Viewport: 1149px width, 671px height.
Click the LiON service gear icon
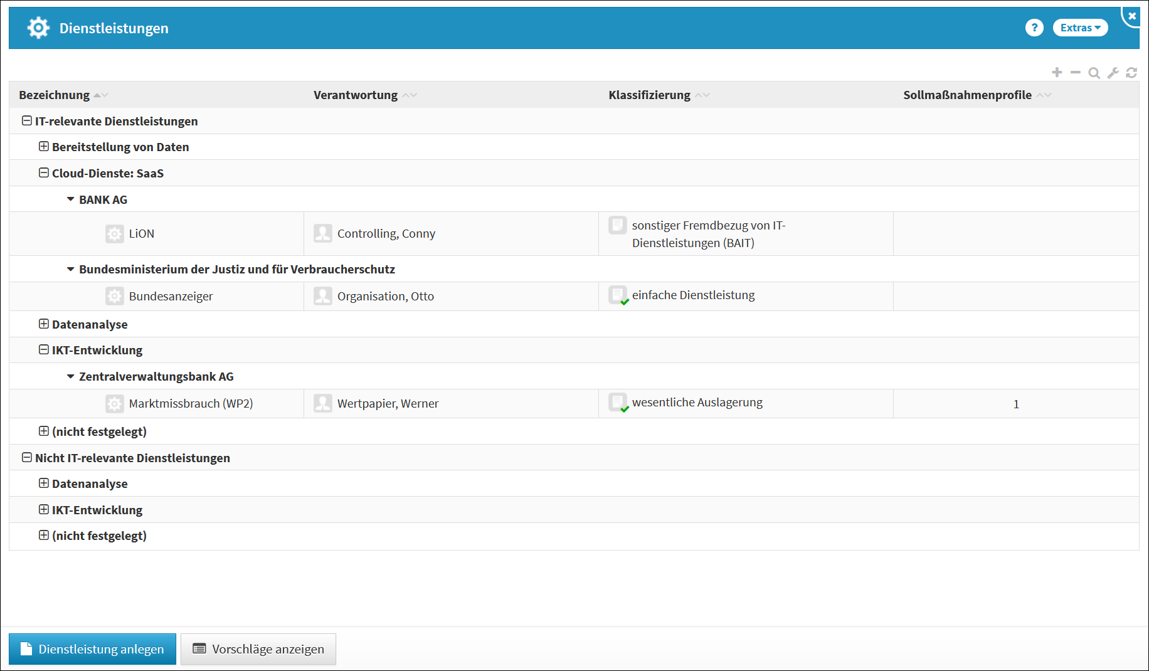click(114, 234)
